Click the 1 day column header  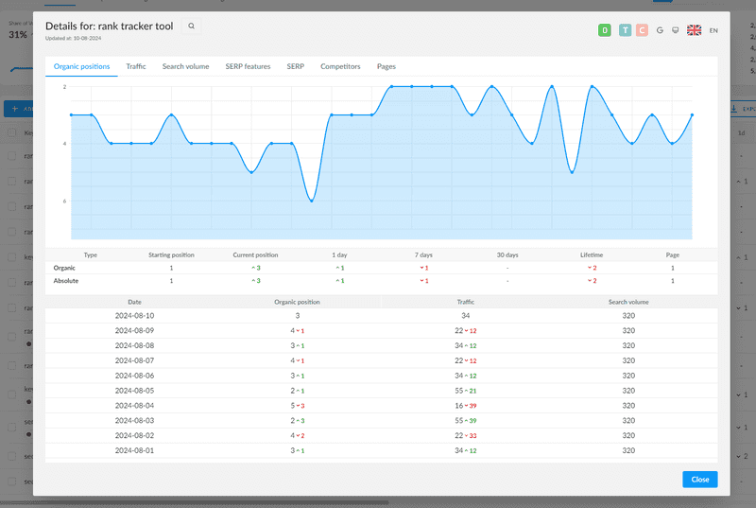tap(339, 254)
